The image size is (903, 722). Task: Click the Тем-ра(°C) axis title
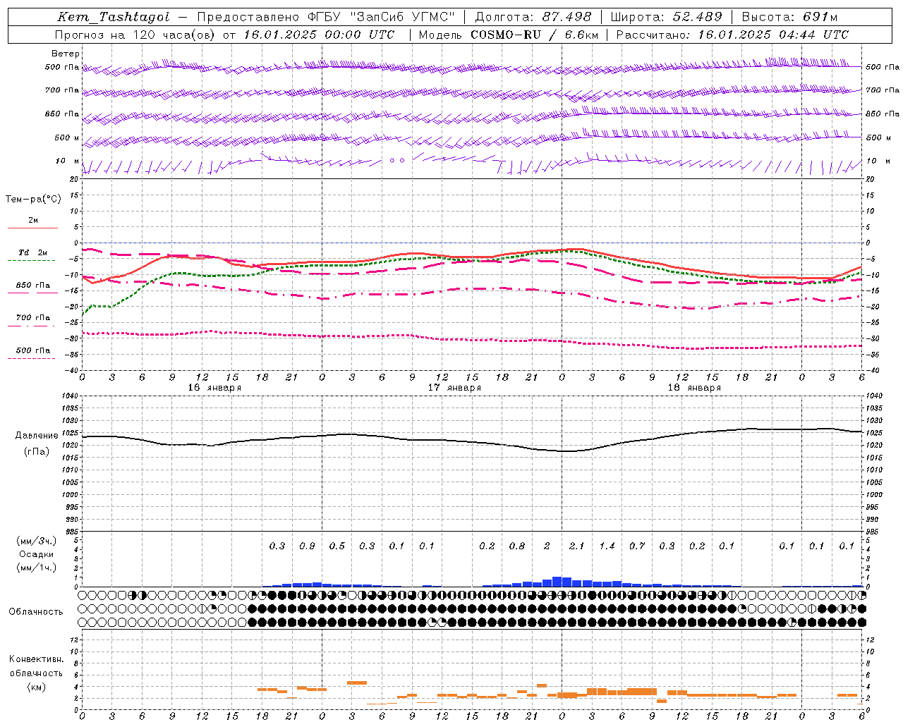(33, 200)
